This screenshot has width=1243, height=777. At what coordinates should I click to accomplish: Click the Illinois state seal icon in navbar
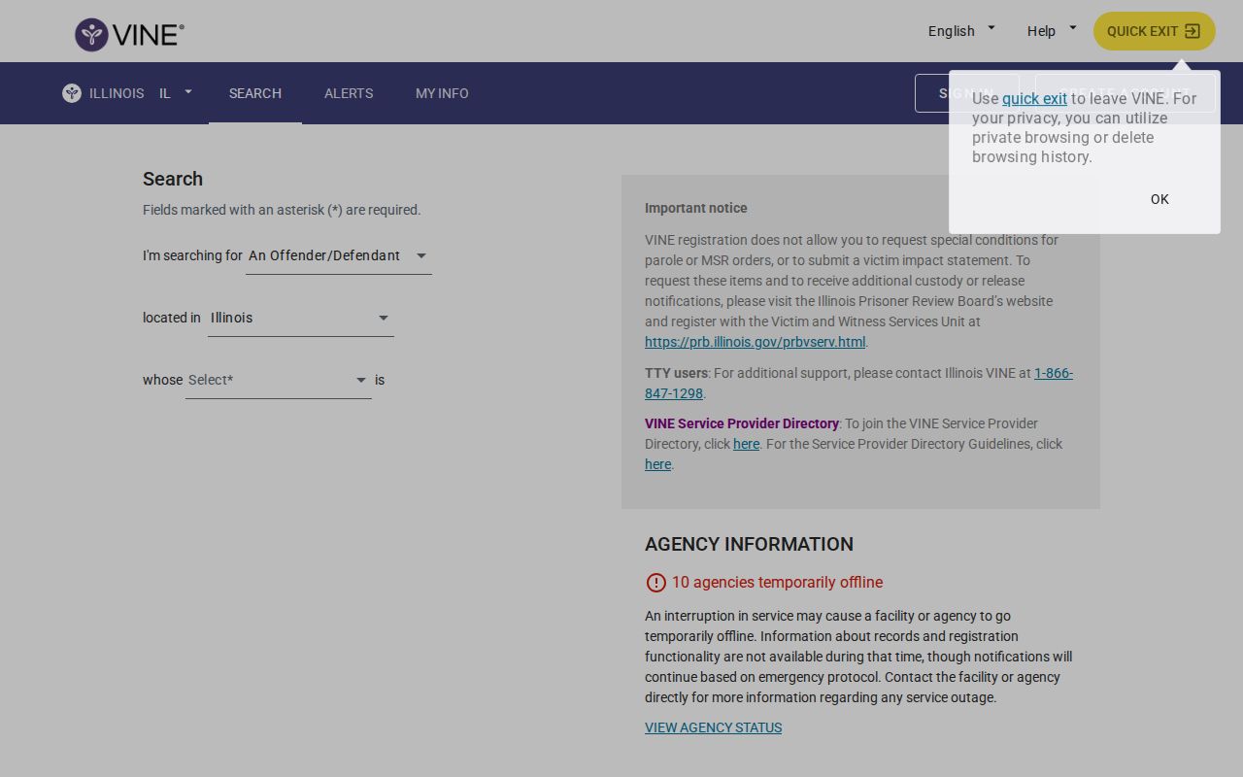[72, 93]
